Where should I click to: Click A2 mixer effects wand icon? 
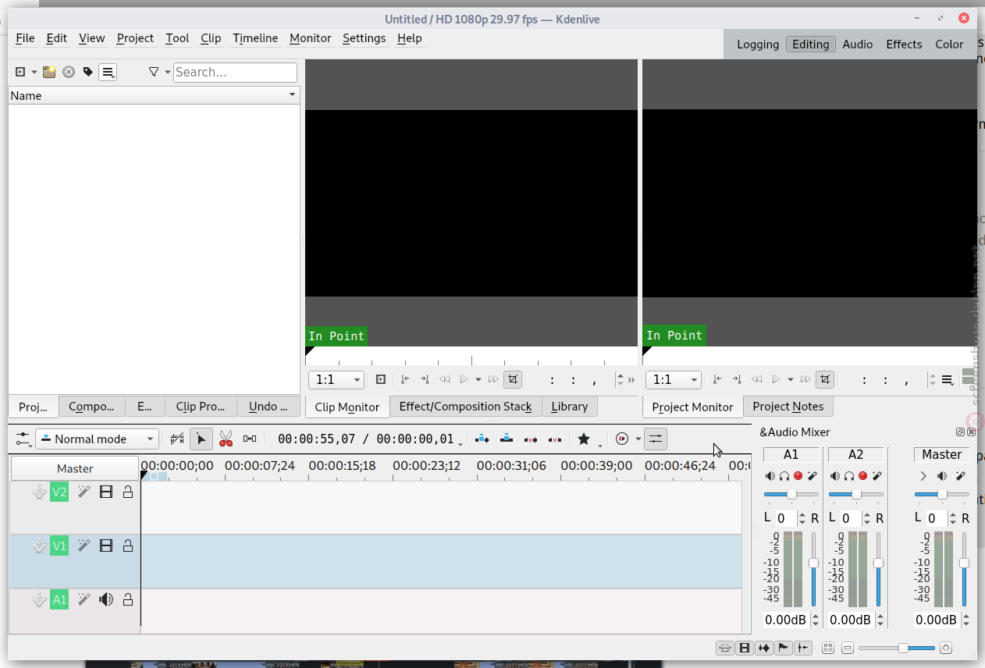coord(877,476)
